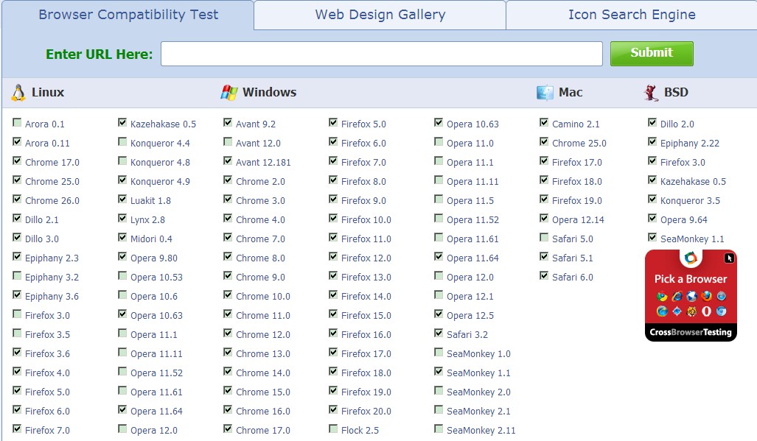Uncheck the Dillo 3.0 box
The height and width of the screenshot is (441, 757).
point(17,238)
